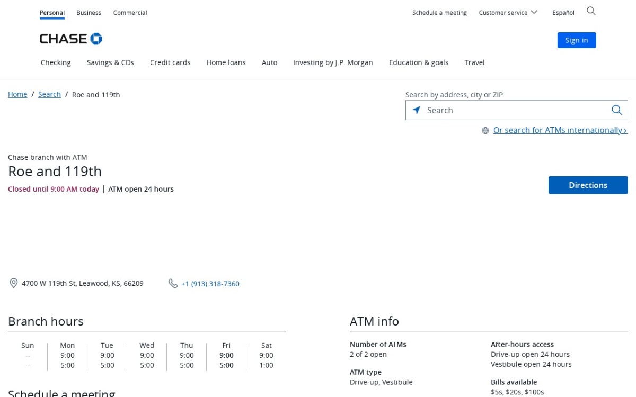This screenshot has height=397, width=636.
Task: Click Drive-up open 24 hours text
Action: tap(530, 354)
